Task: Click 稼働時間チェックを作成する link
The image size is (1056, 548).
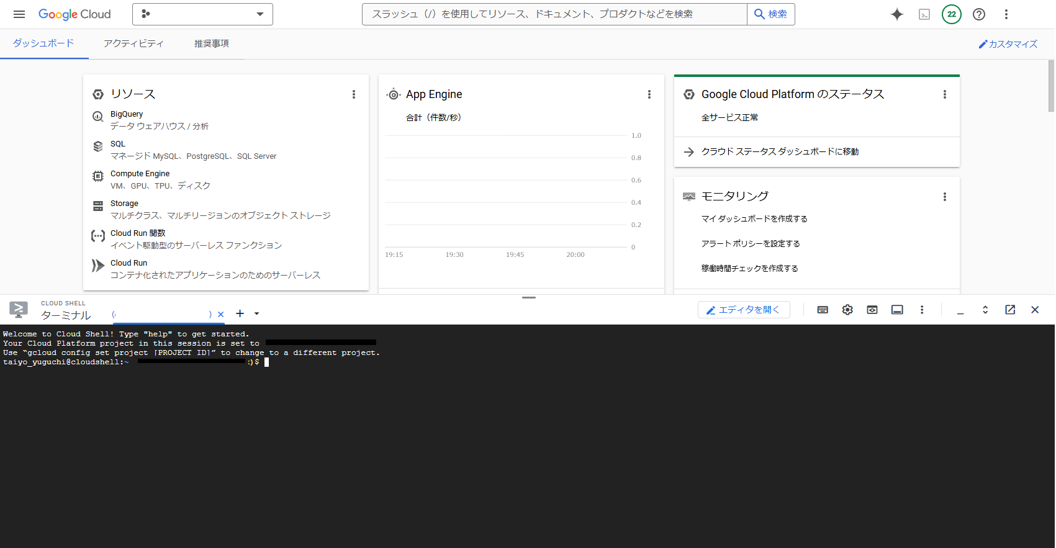Action: [x=750, y=269]
